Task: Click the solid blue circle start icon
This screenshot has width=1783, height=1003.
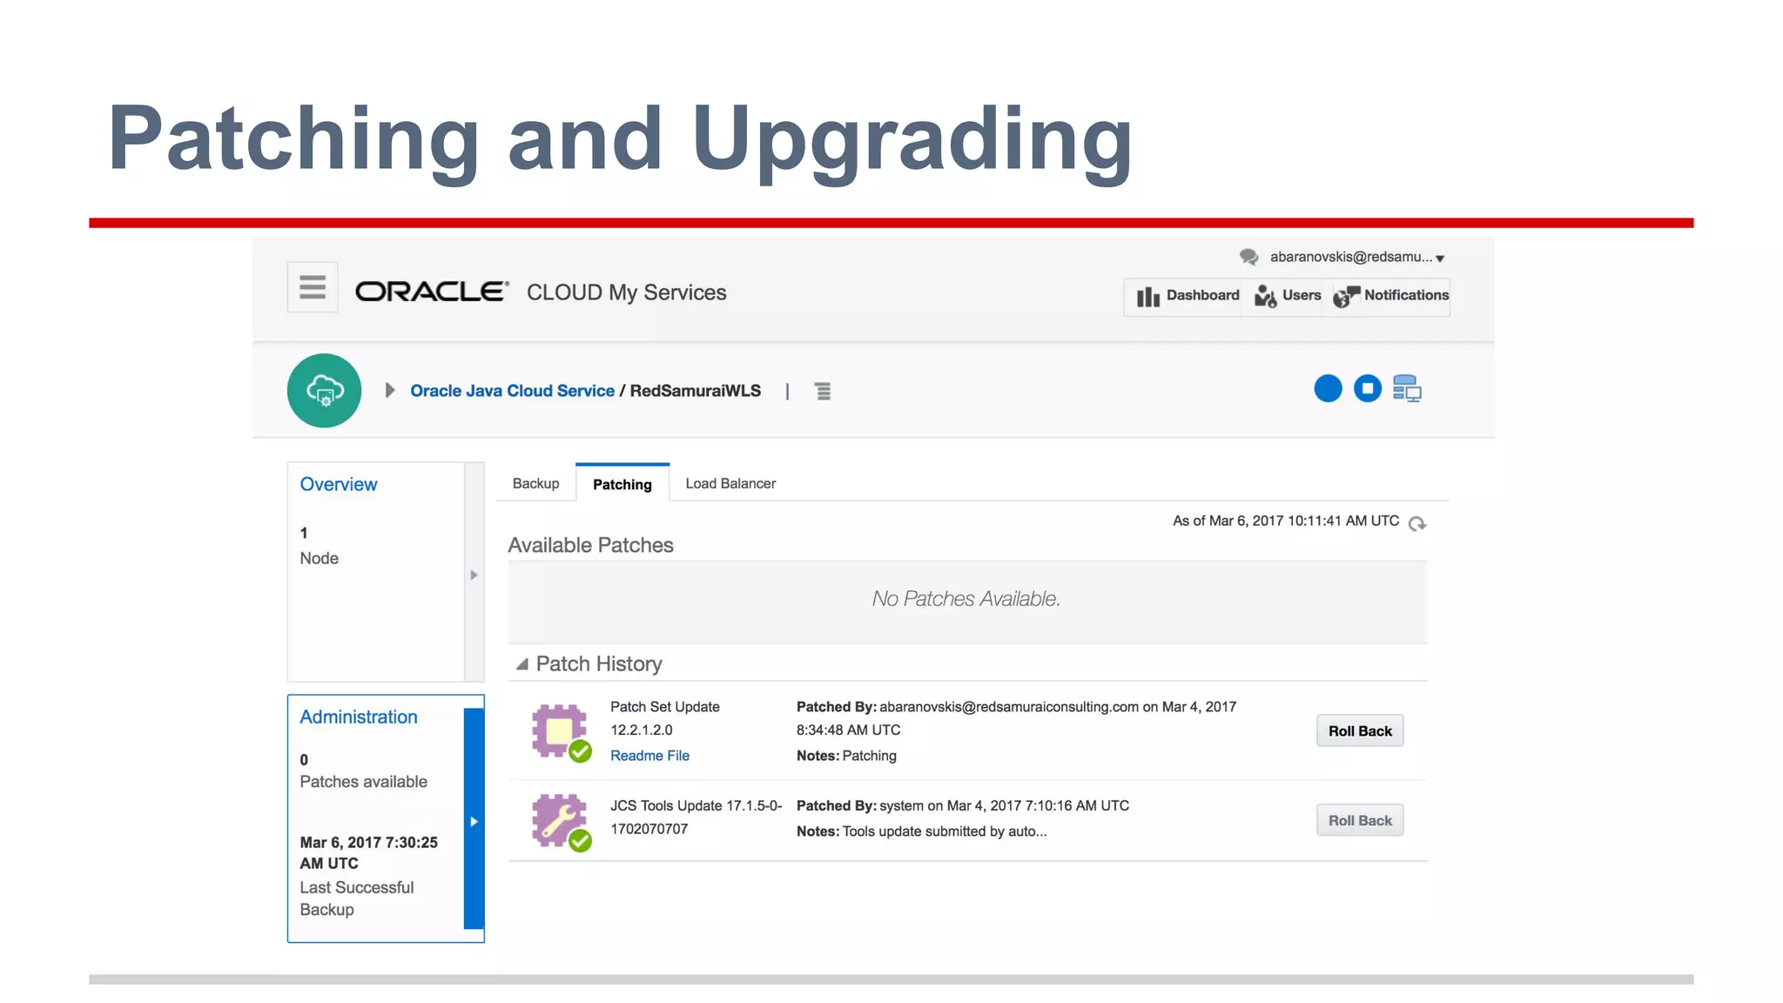Action: pos(1328,388)
